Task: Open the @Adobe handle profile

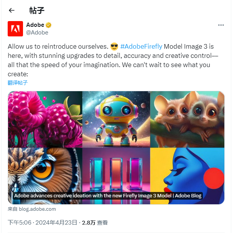Action: point(37,33)
